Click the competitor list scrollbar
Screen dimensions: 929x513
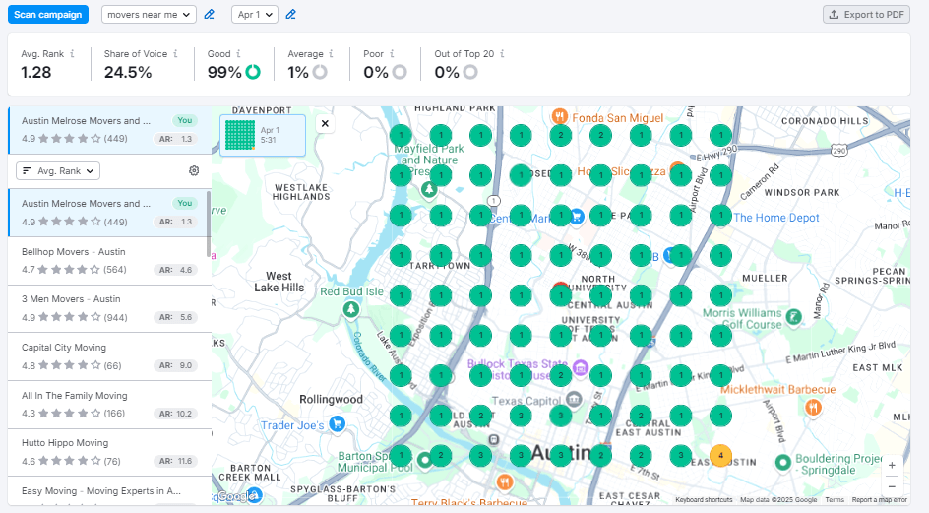coord(209,224)
